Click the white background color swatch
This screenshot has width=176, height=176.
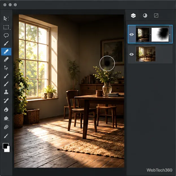[7, 150]
